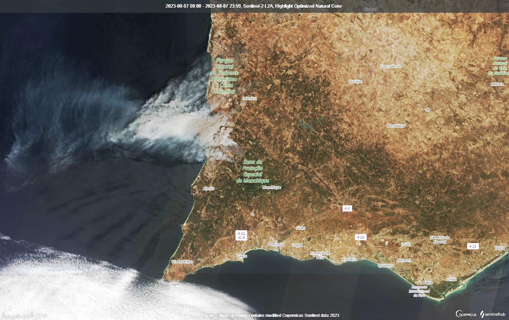Click the A 22 IC 4 road shield
This screenshot has width=509, height=320.
pos(241,235)
